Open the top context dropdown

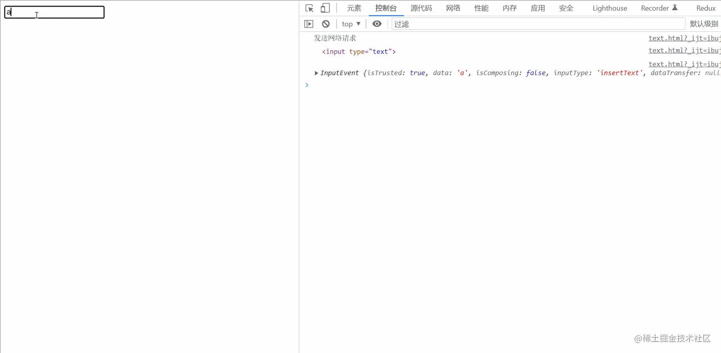click(x=351, y=24)
